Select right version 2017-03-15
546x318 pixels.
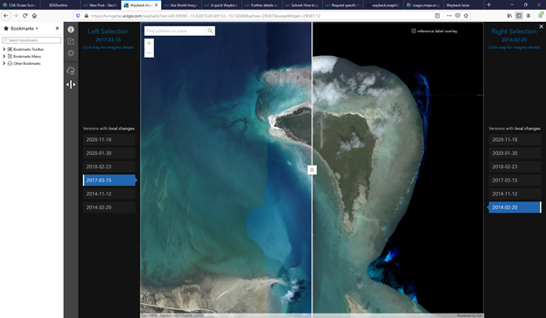point(515,180)
